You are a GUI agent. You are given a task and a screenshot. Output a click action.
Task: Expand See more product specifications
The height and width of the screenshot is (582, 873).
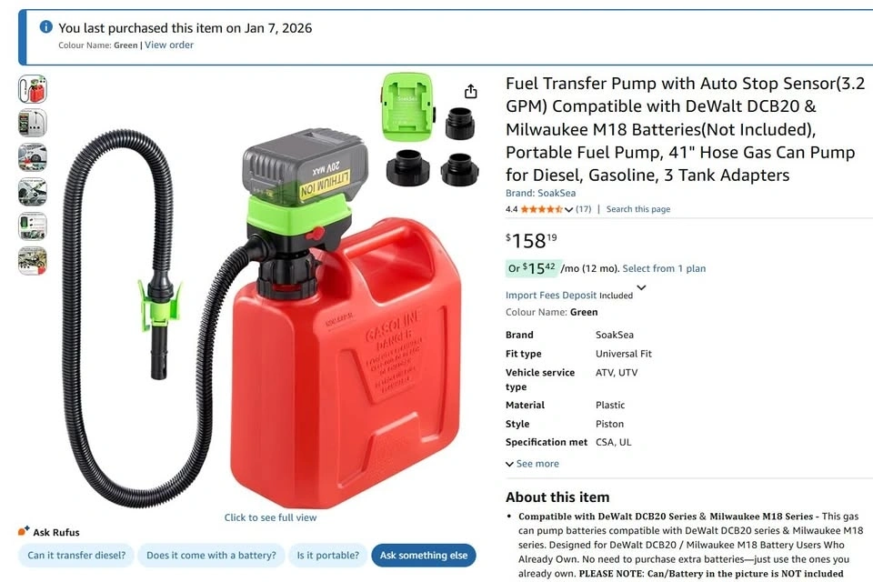point(532,464)
